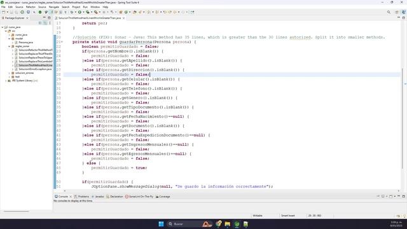Click Open Perspective icon
Viewport: 407px width, 229px height.
click(x=397, y=12)
